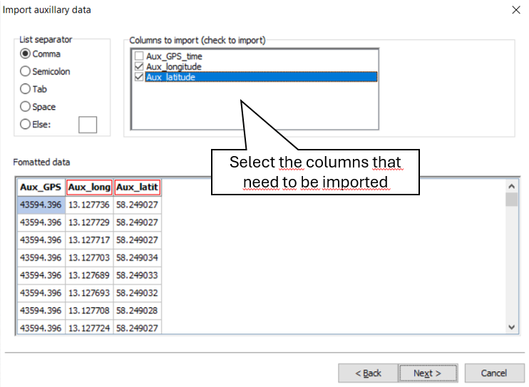The image size is (529, 387).
Task: Click the Aux_long column header
Action: click(89, 187)
